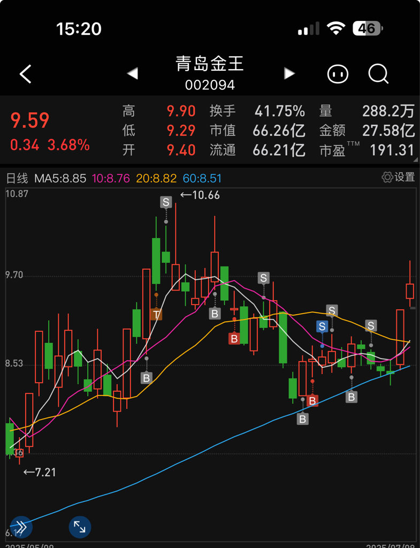Tap the double-chevron scroll-forward chart button

(21, 527)
